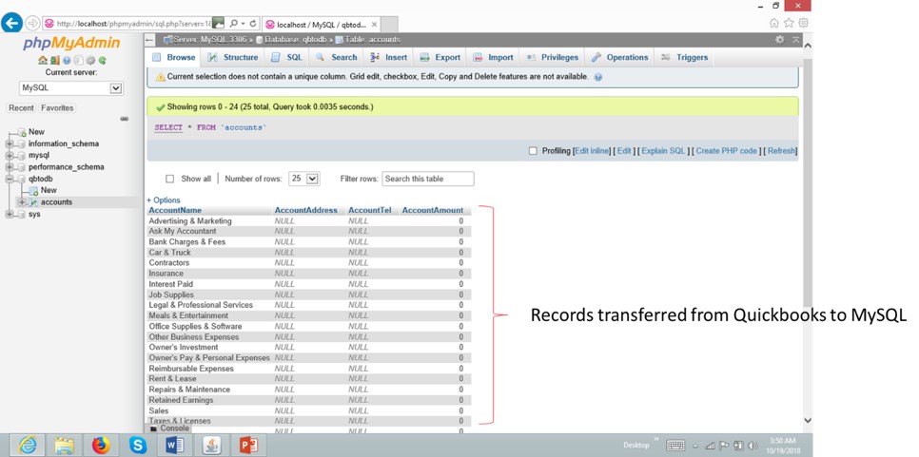Click the Explain SQL link
Screen dimensions: 919x457
tap(663, 151)
